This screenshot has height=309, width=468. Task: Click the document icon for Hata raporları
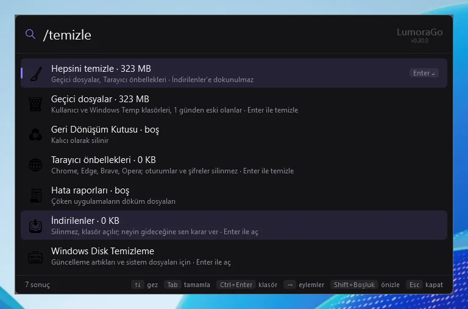(x=36, y=195)
